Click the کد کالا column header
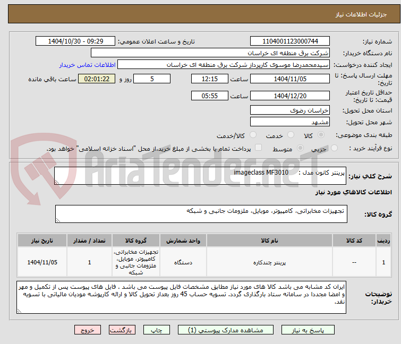401x344 pixels. pyautogui.click(x=354, y=240)
